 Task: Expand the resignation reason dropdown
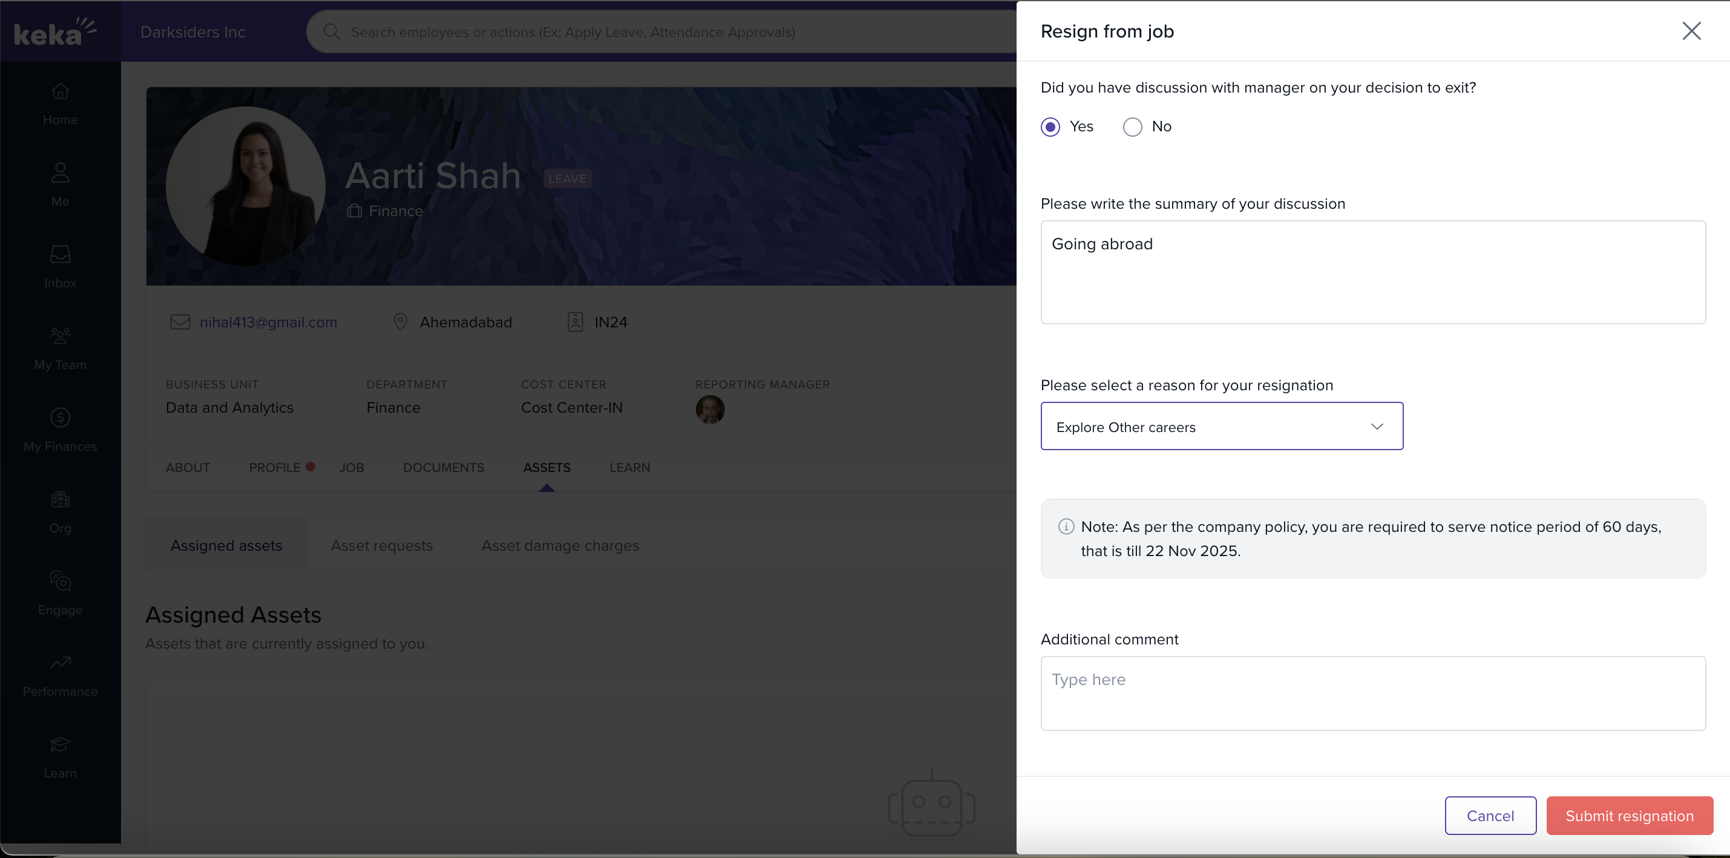pyautogui.click(x=1221, y=427)
